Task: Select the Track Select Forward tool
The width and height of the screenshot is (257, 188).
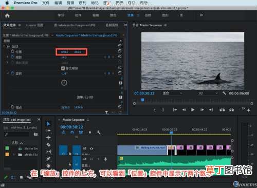Action: pyautogui.click(x=48, y=130)
